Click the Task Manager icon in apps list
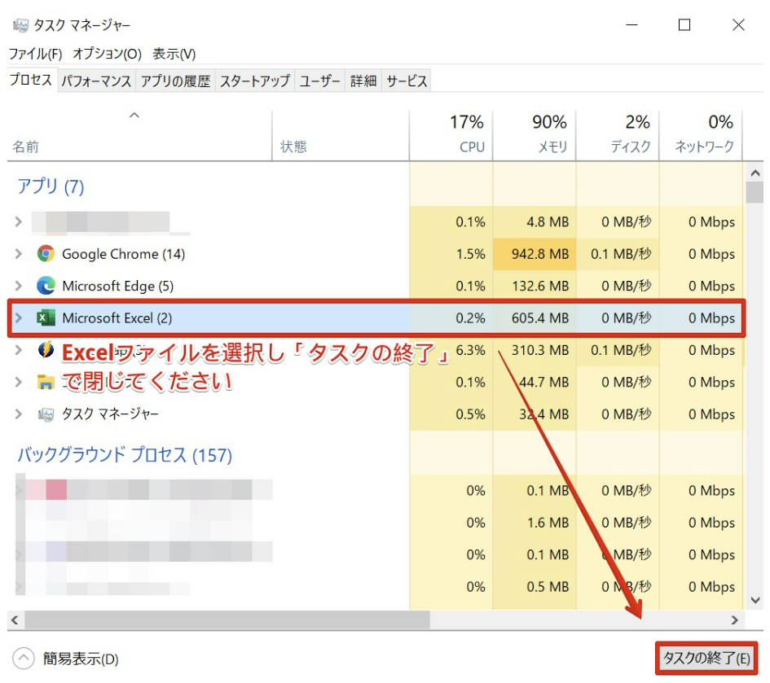 click(x=46, y=414)
